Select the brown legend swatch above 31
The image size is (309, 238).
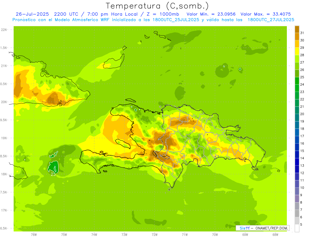click(297, 29)
